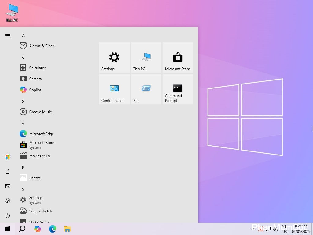Launch Microsoft Store tile
Image resolution: width=313 pixels, height=235 pixels.
(x=178, y=57)
